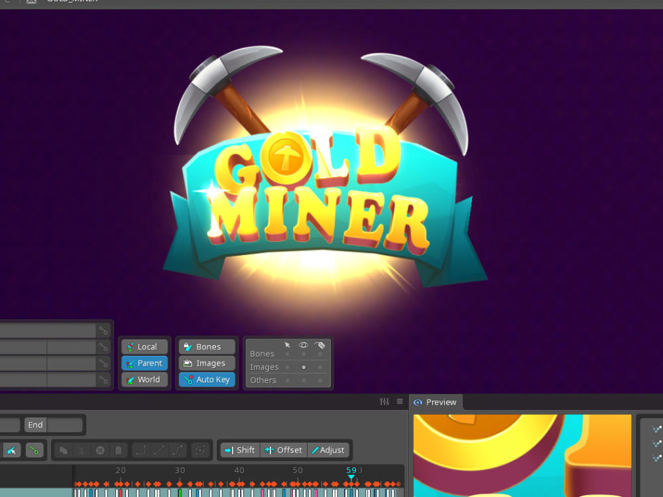Toggle Images selectable filter dot
This screenshot has height=497, width=663.
288,367
